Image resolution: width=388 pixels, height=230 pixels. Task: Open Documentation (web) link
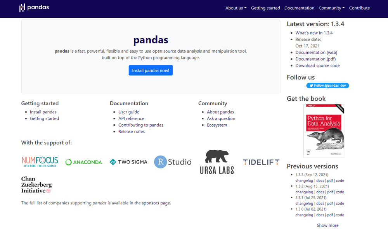pyautogui.click(x=316, y=52)
